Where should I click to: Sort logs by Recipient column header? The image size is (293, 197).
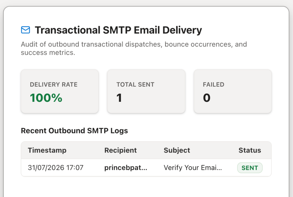[120, 150]
